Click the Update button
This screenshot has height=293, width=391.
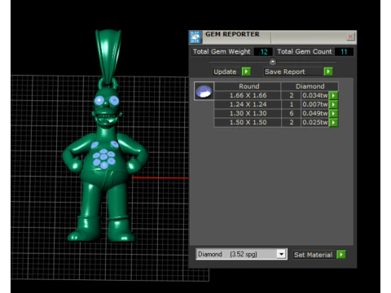226,72
